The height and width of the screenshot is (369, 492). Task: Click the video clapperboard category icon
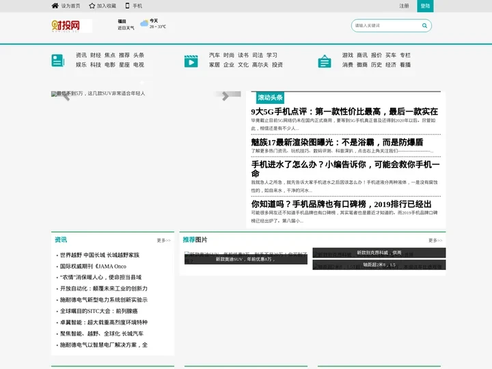191,61
